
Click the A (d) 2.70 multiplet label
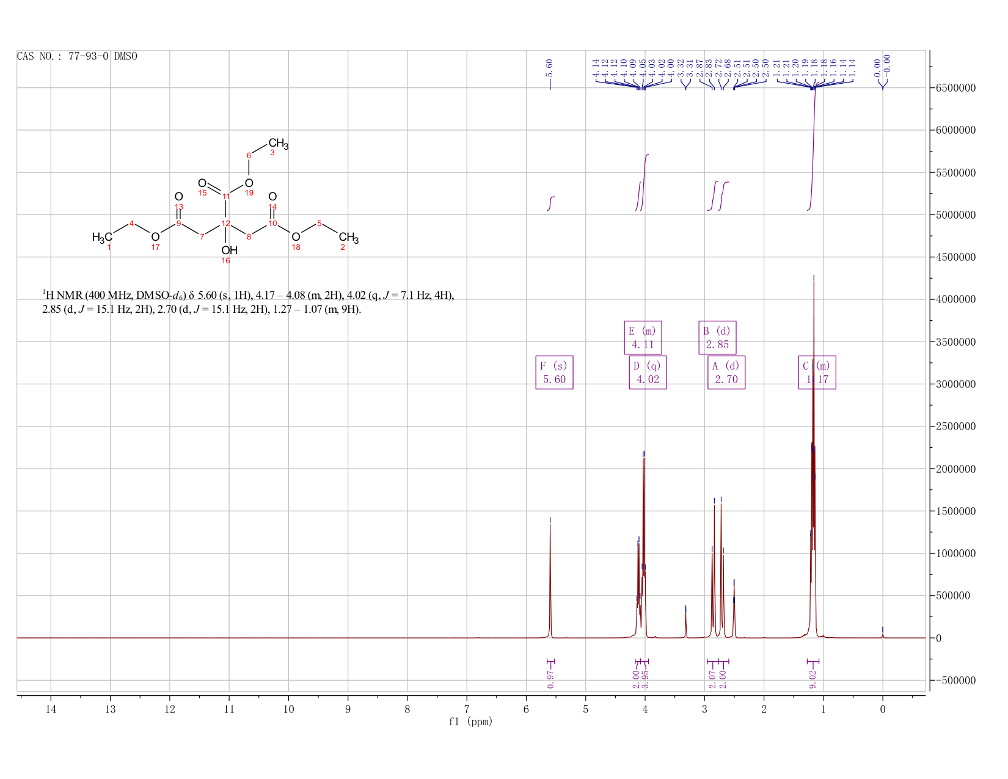[726, 372]
